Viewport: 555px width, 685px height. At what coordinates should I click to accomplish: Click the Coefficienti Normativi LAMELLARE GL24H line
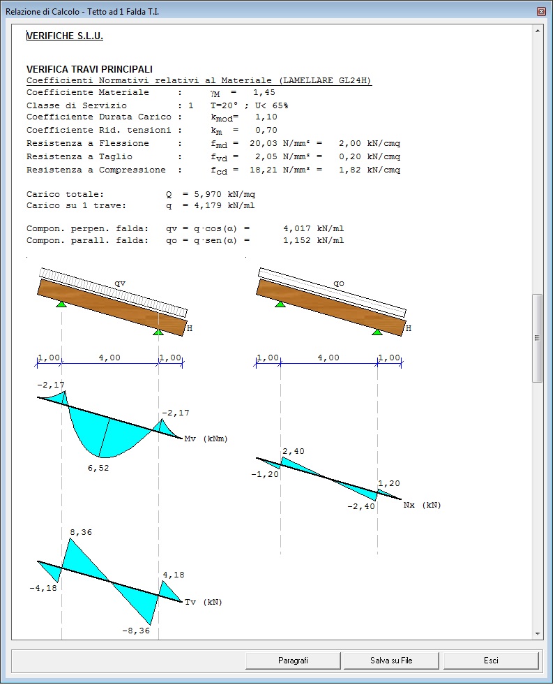tap(199, 80)
